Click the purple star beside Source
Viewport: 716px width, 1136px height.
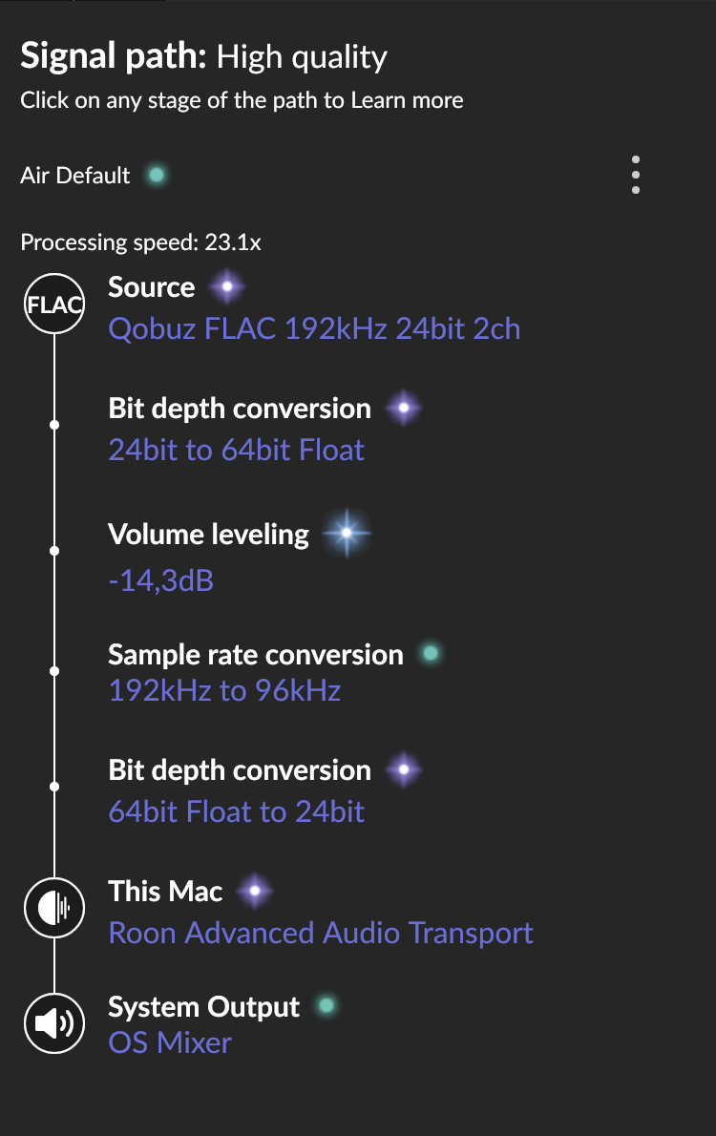[x=227, y=286]
